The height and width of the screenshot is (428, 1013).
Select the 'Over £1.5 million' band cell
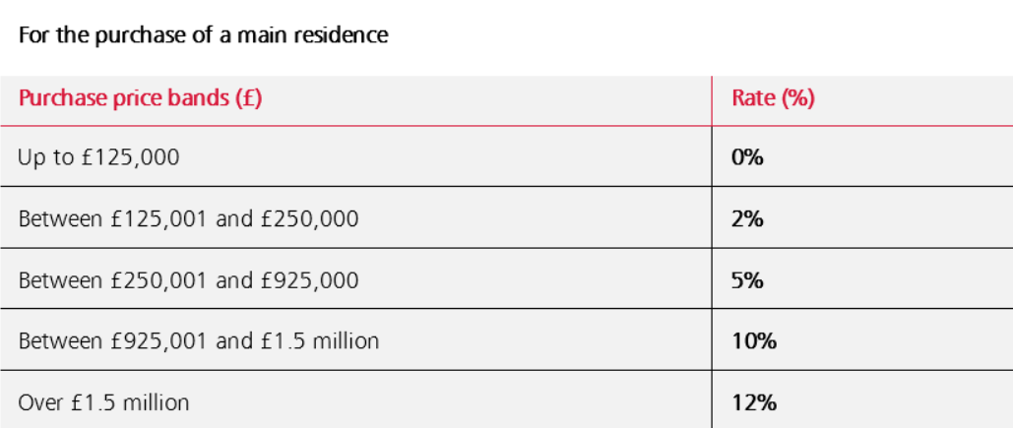104,402
